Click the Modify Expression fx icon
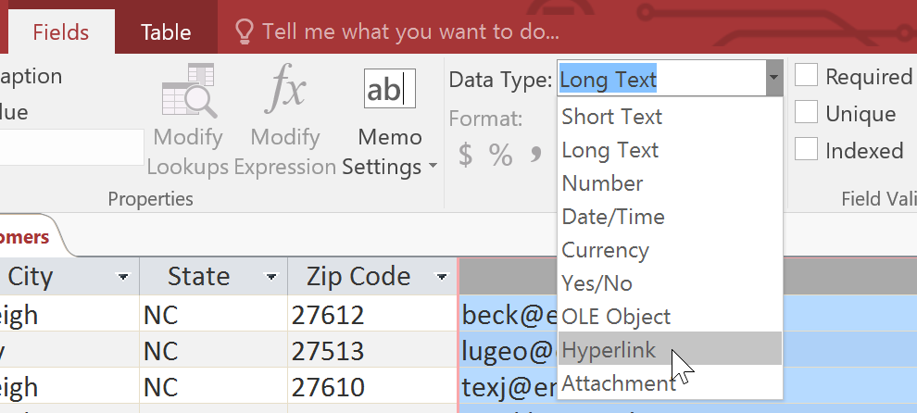 click(284, 93)
